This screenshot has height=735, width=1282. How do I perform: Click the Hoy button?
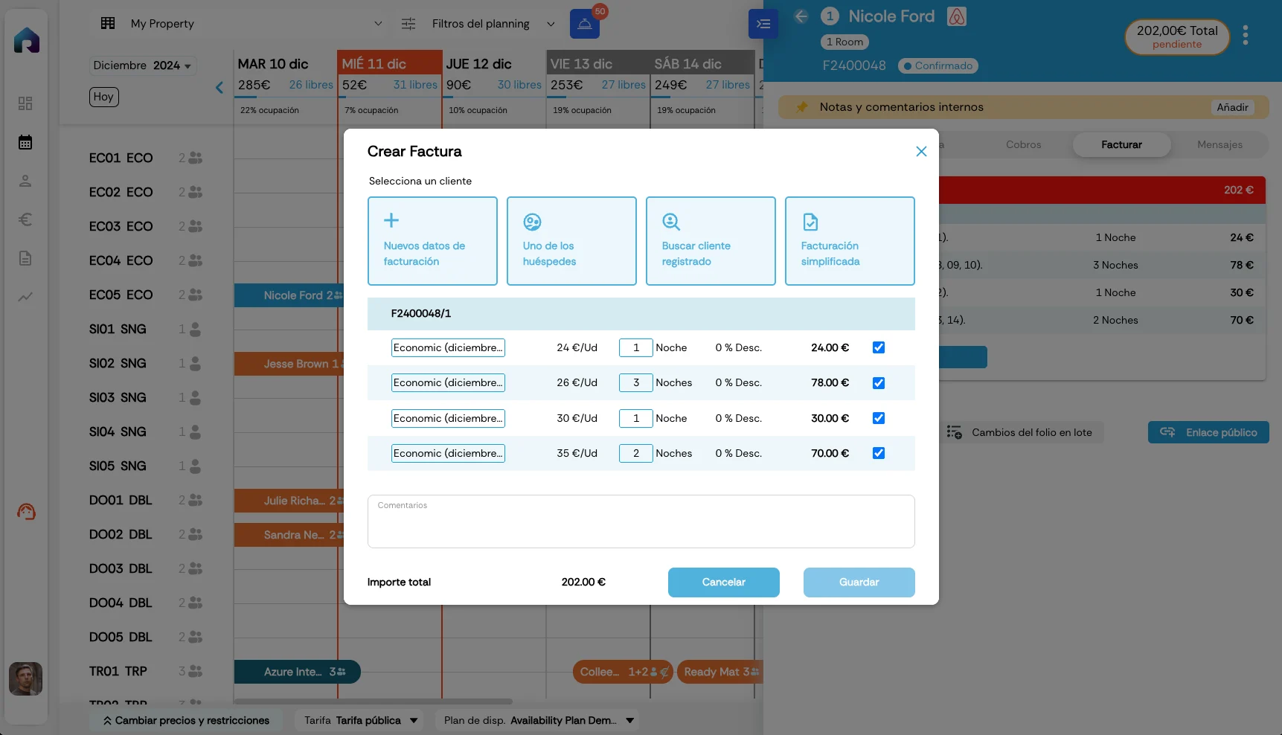point(104,97)
